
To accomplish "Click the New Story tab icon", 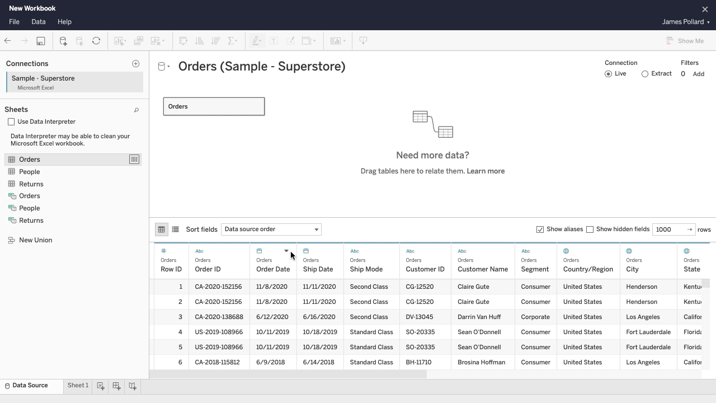I will [133, 386].
